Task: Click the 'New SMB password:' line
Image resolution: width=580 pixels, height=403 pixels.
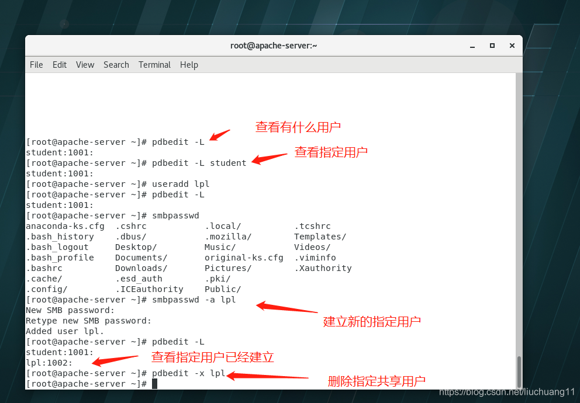Action: click(x=70, y=310)
